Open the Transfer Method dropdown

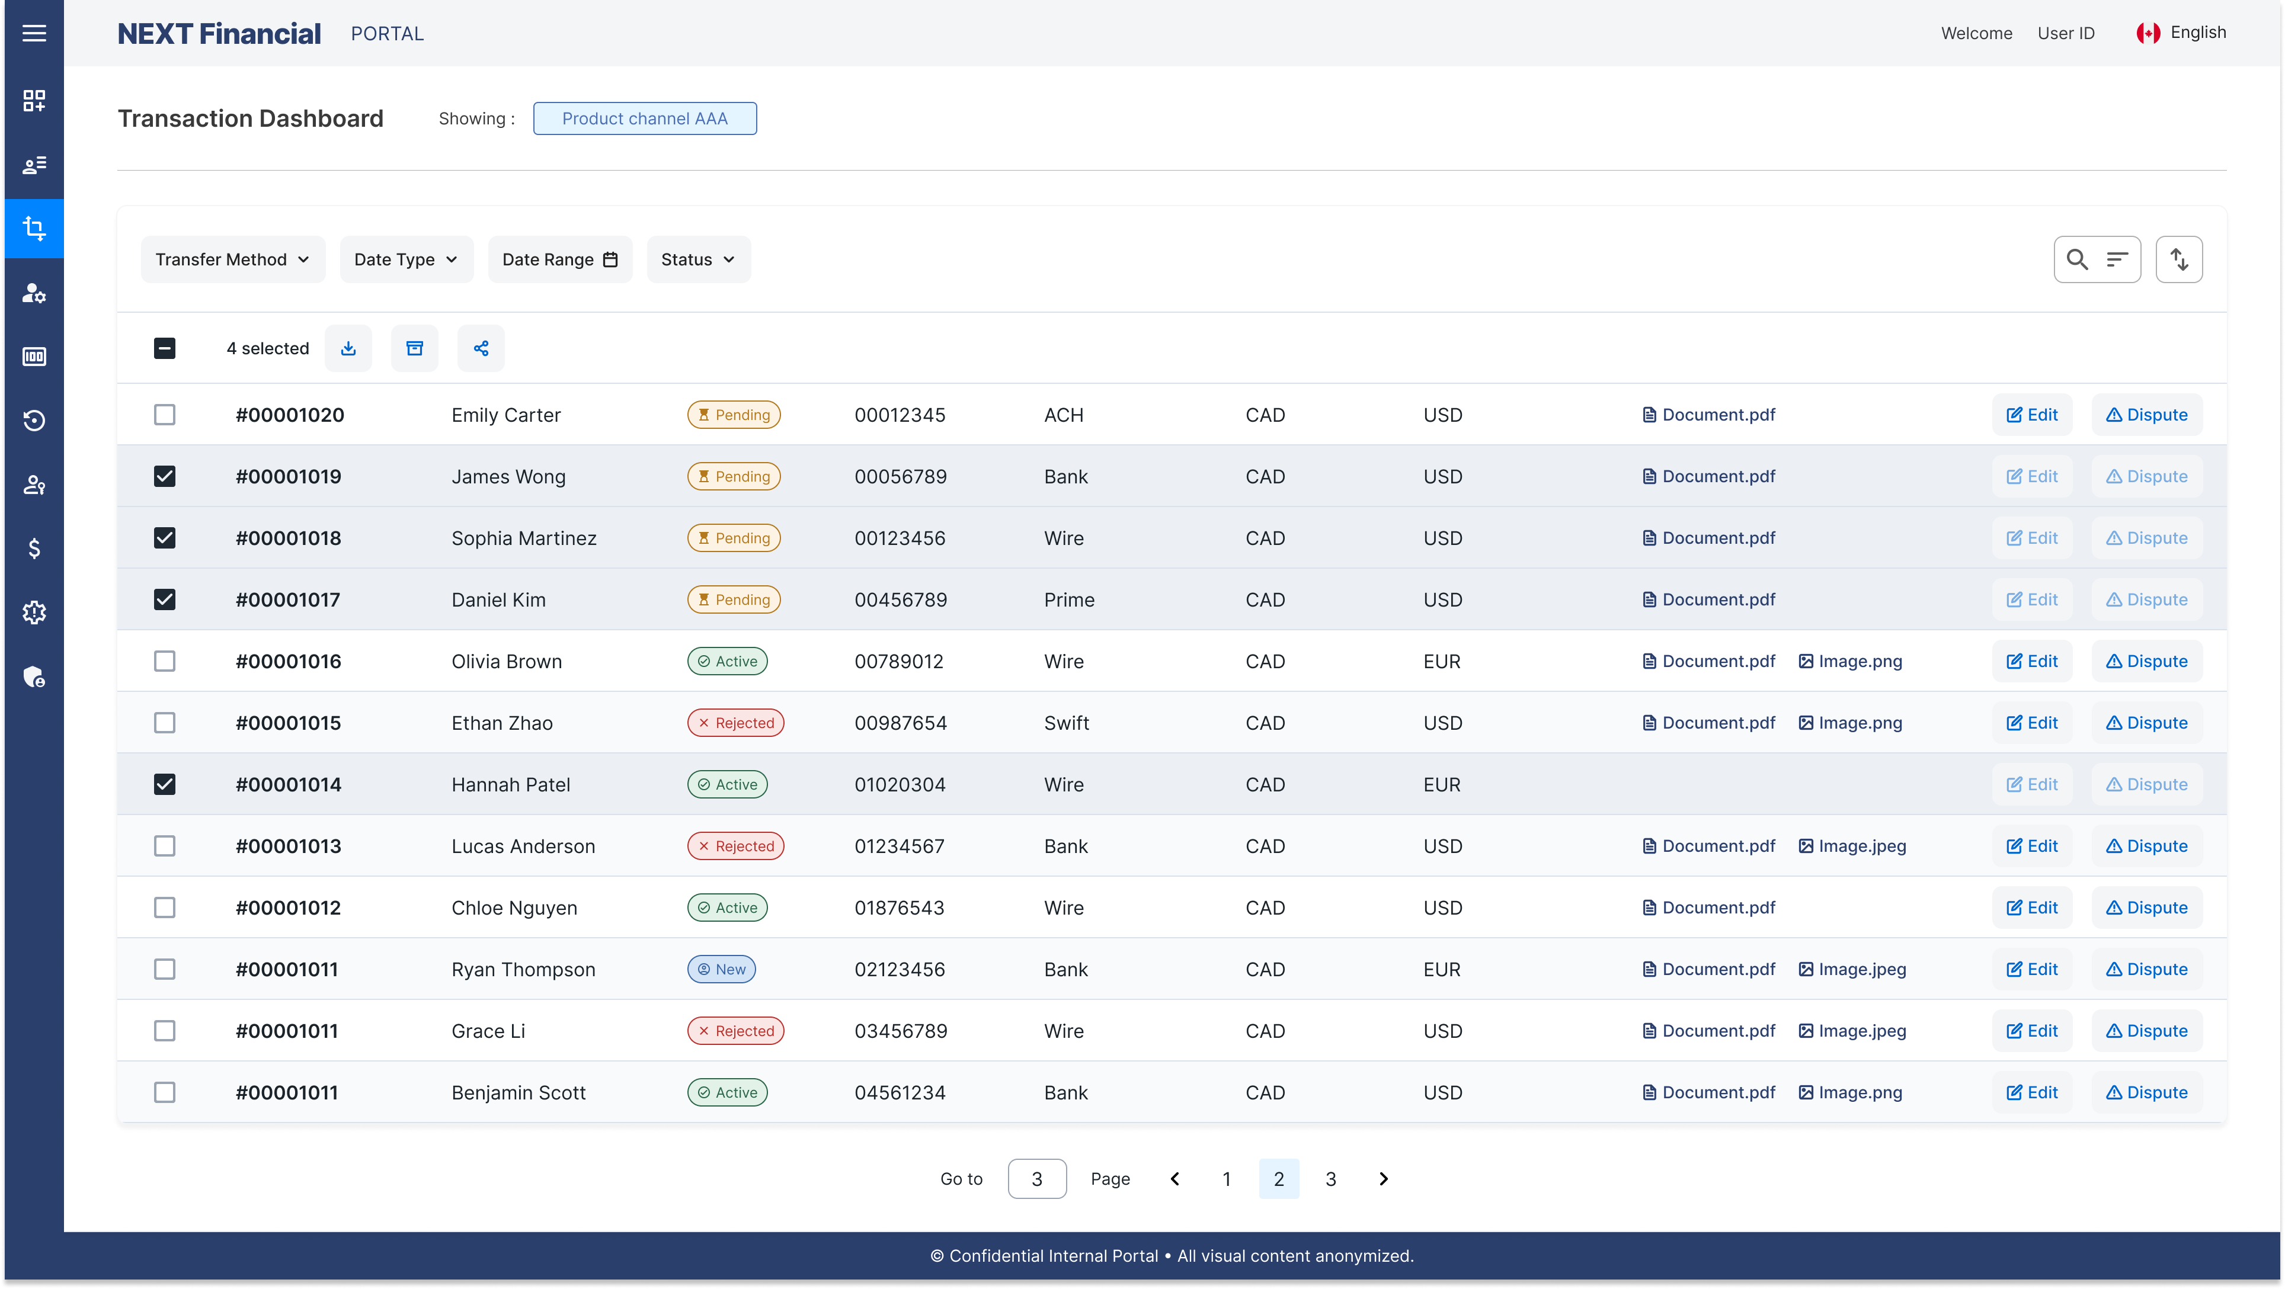[x=232, y=259]
